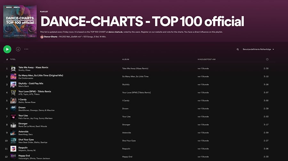Open artist link Scotty, Klaas

click(x=24, y=70)
